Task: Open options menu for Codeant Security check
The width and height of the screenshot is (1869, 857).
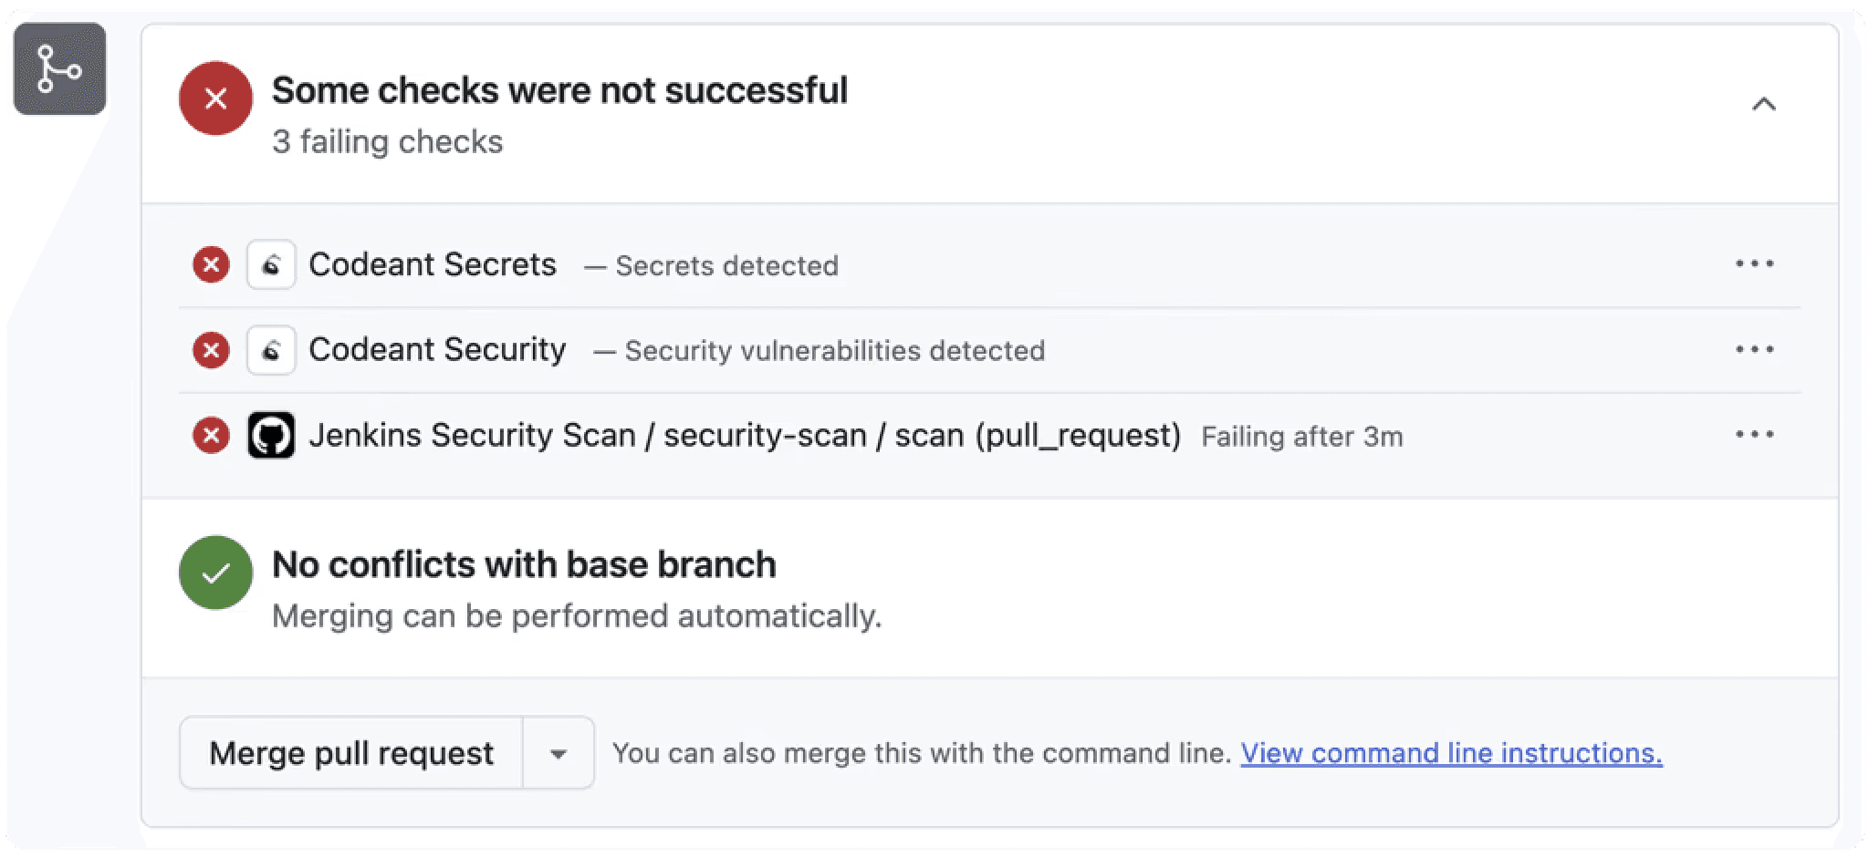Action: point(1755,349)
